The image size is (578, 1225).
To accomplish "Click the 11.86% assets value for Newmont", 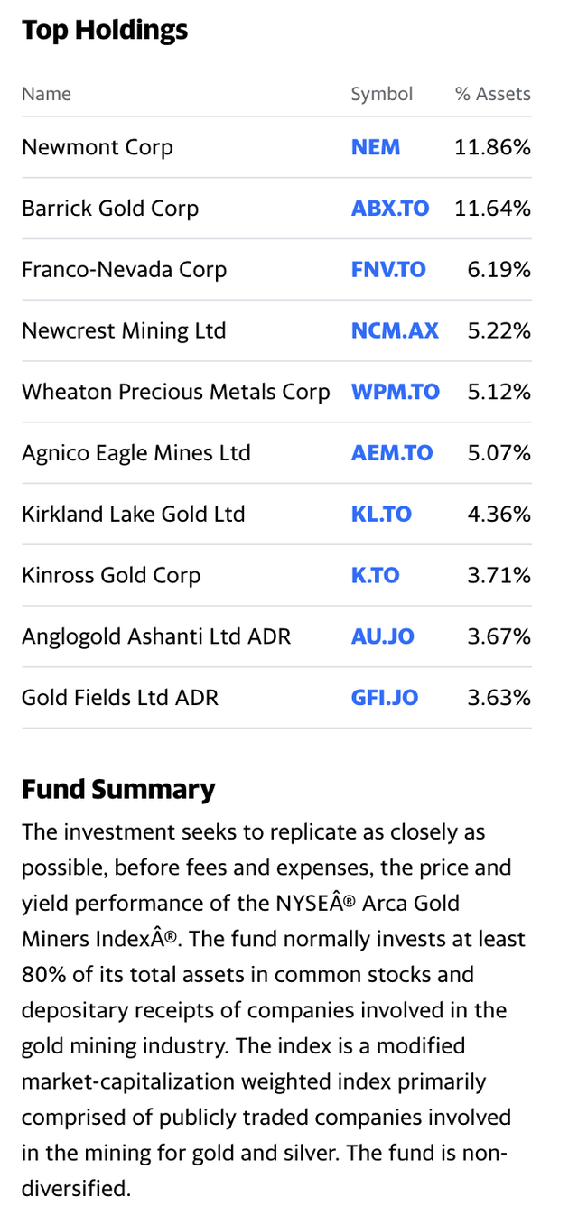I will point(492,147).
